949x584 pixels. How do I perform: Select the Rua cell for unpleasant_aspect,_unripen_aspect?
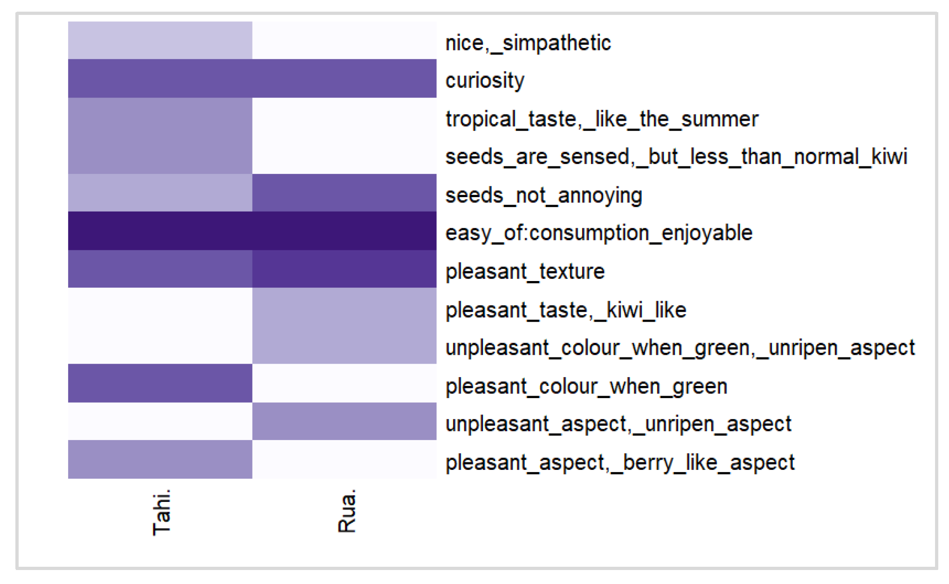(x=344, y=421)
